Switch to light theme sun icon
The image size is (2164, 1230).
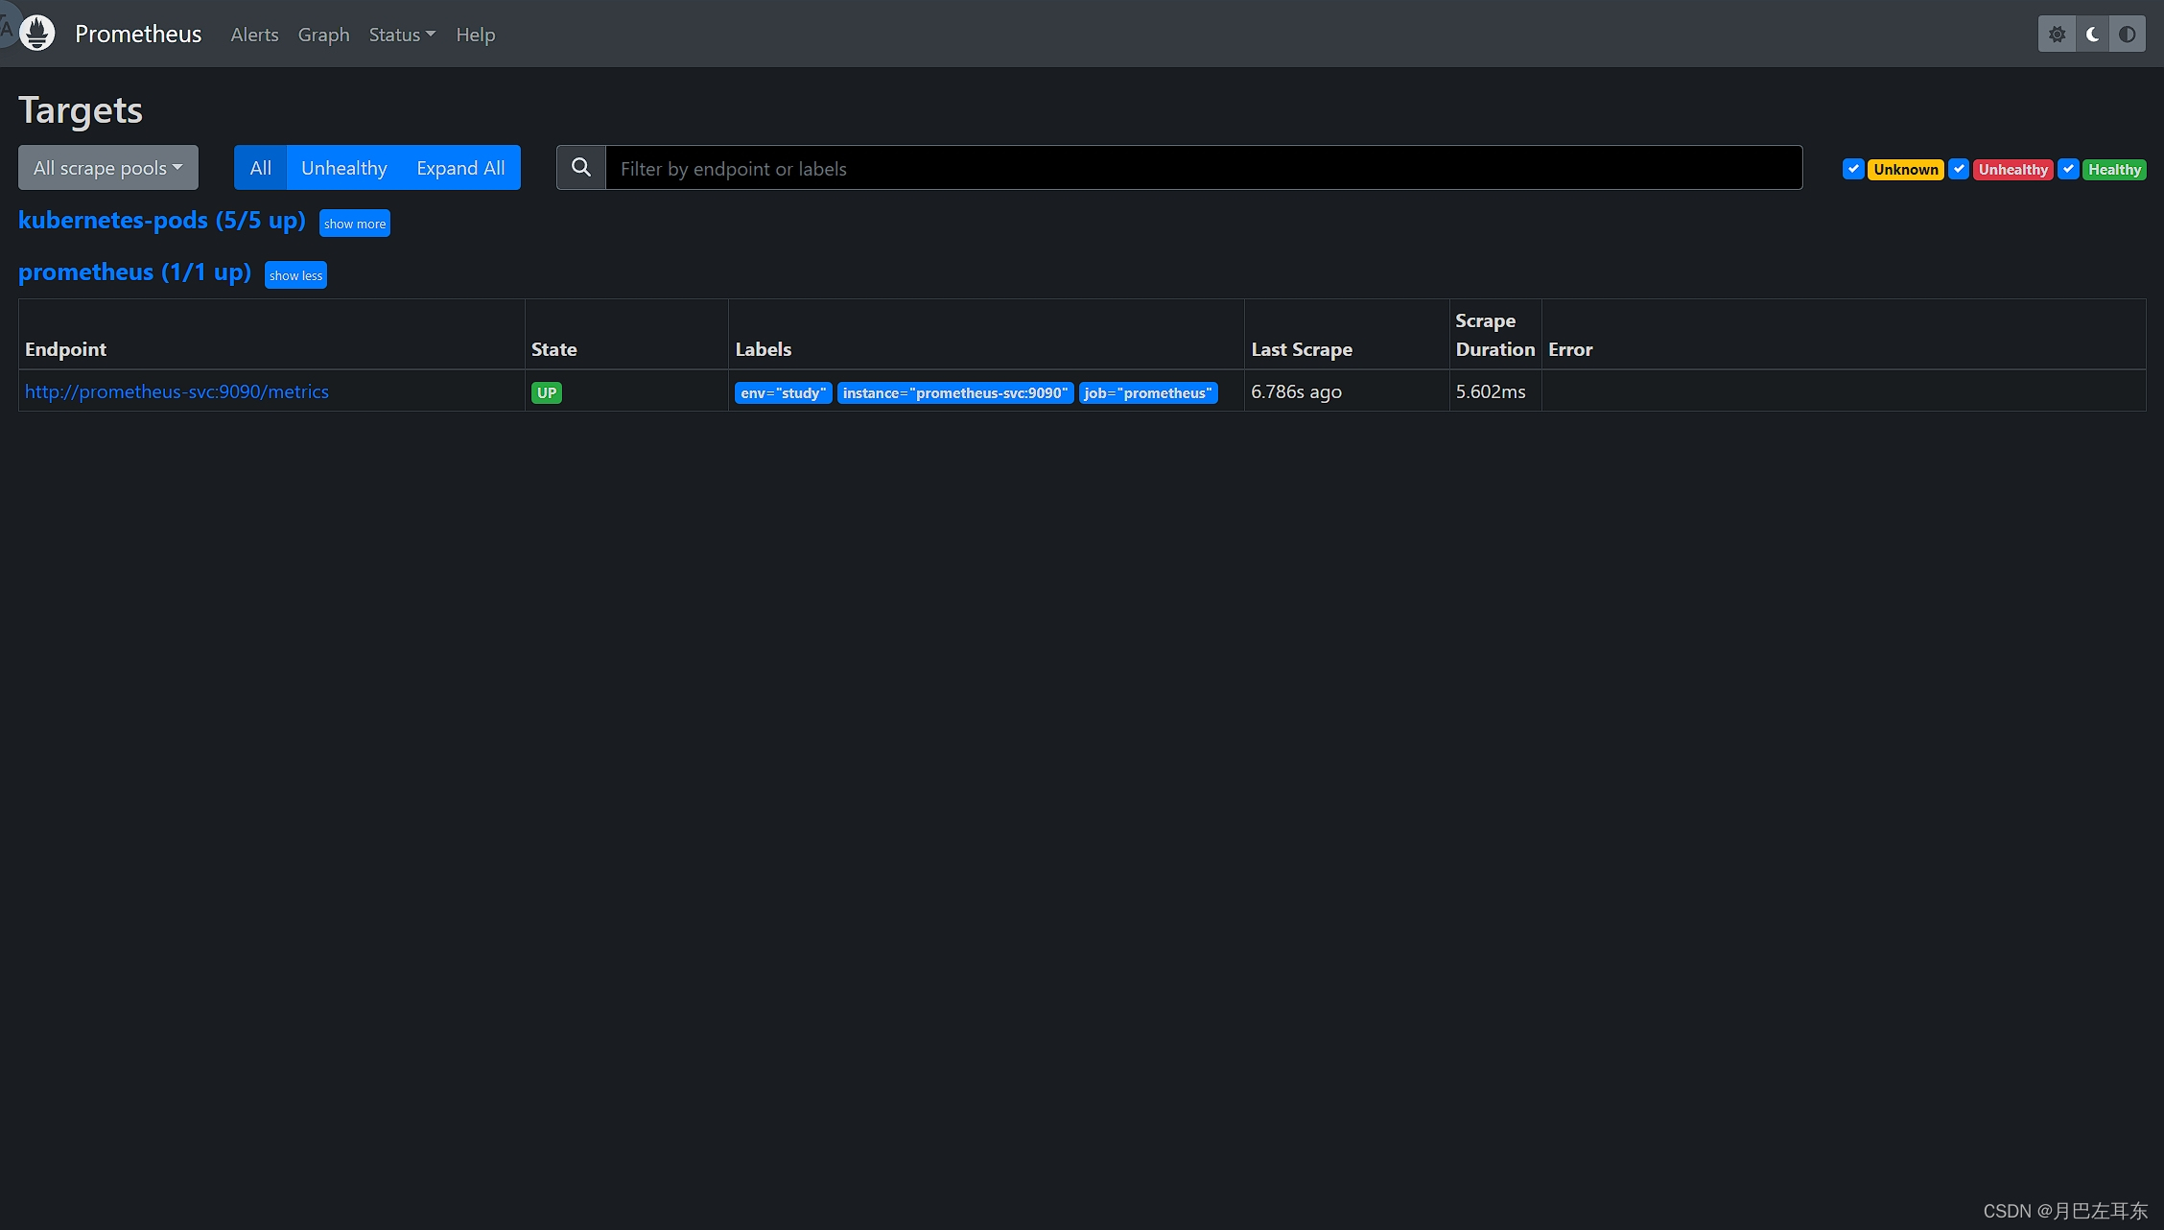pos(2056,35)
